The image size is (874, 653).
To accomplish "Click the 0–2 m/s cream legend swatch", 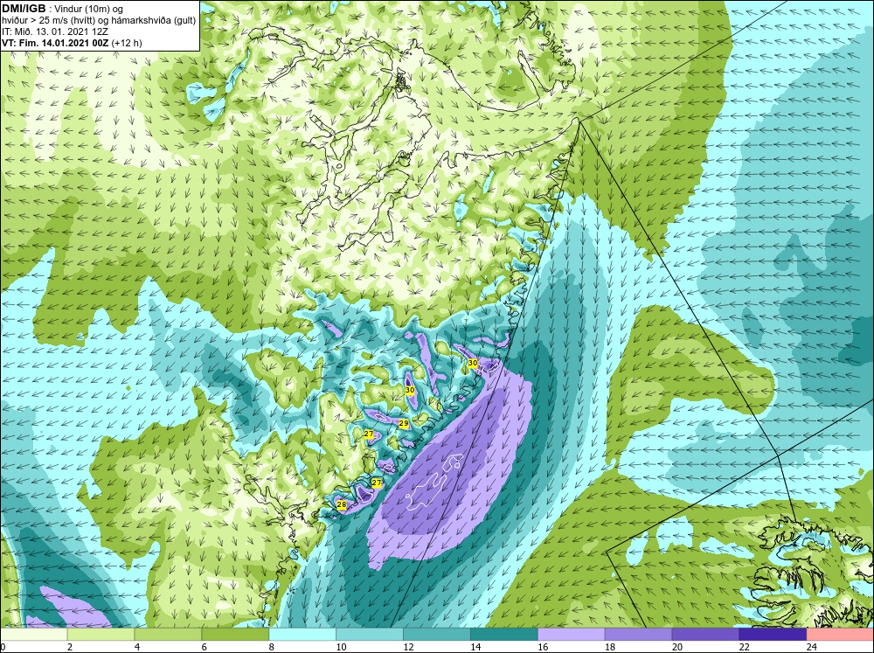I will [x=34, y=635].
